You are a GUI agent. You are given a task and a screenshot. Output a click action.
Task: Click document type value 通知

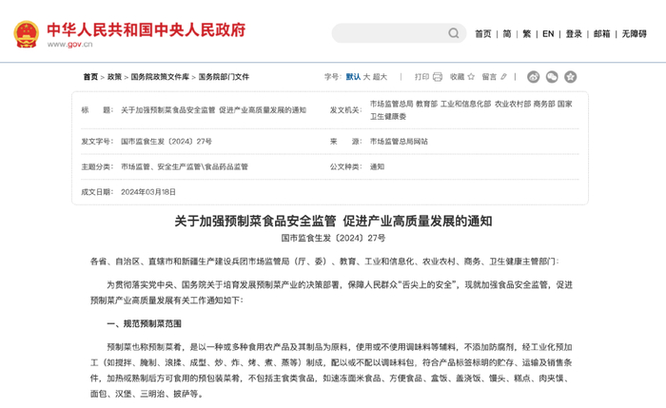377,166
